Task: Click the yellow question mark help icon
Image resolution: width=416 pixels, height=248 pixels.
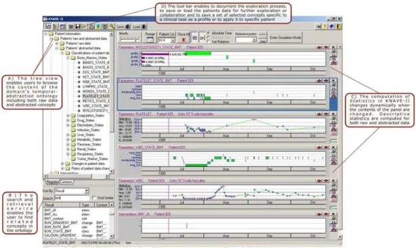Action: tap(325, 26)
